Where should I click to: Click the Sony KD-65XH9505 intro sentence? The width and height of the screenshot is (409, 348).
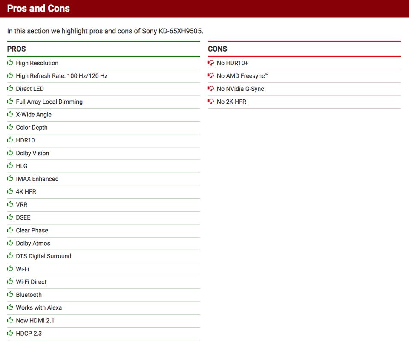click(105, 31)
